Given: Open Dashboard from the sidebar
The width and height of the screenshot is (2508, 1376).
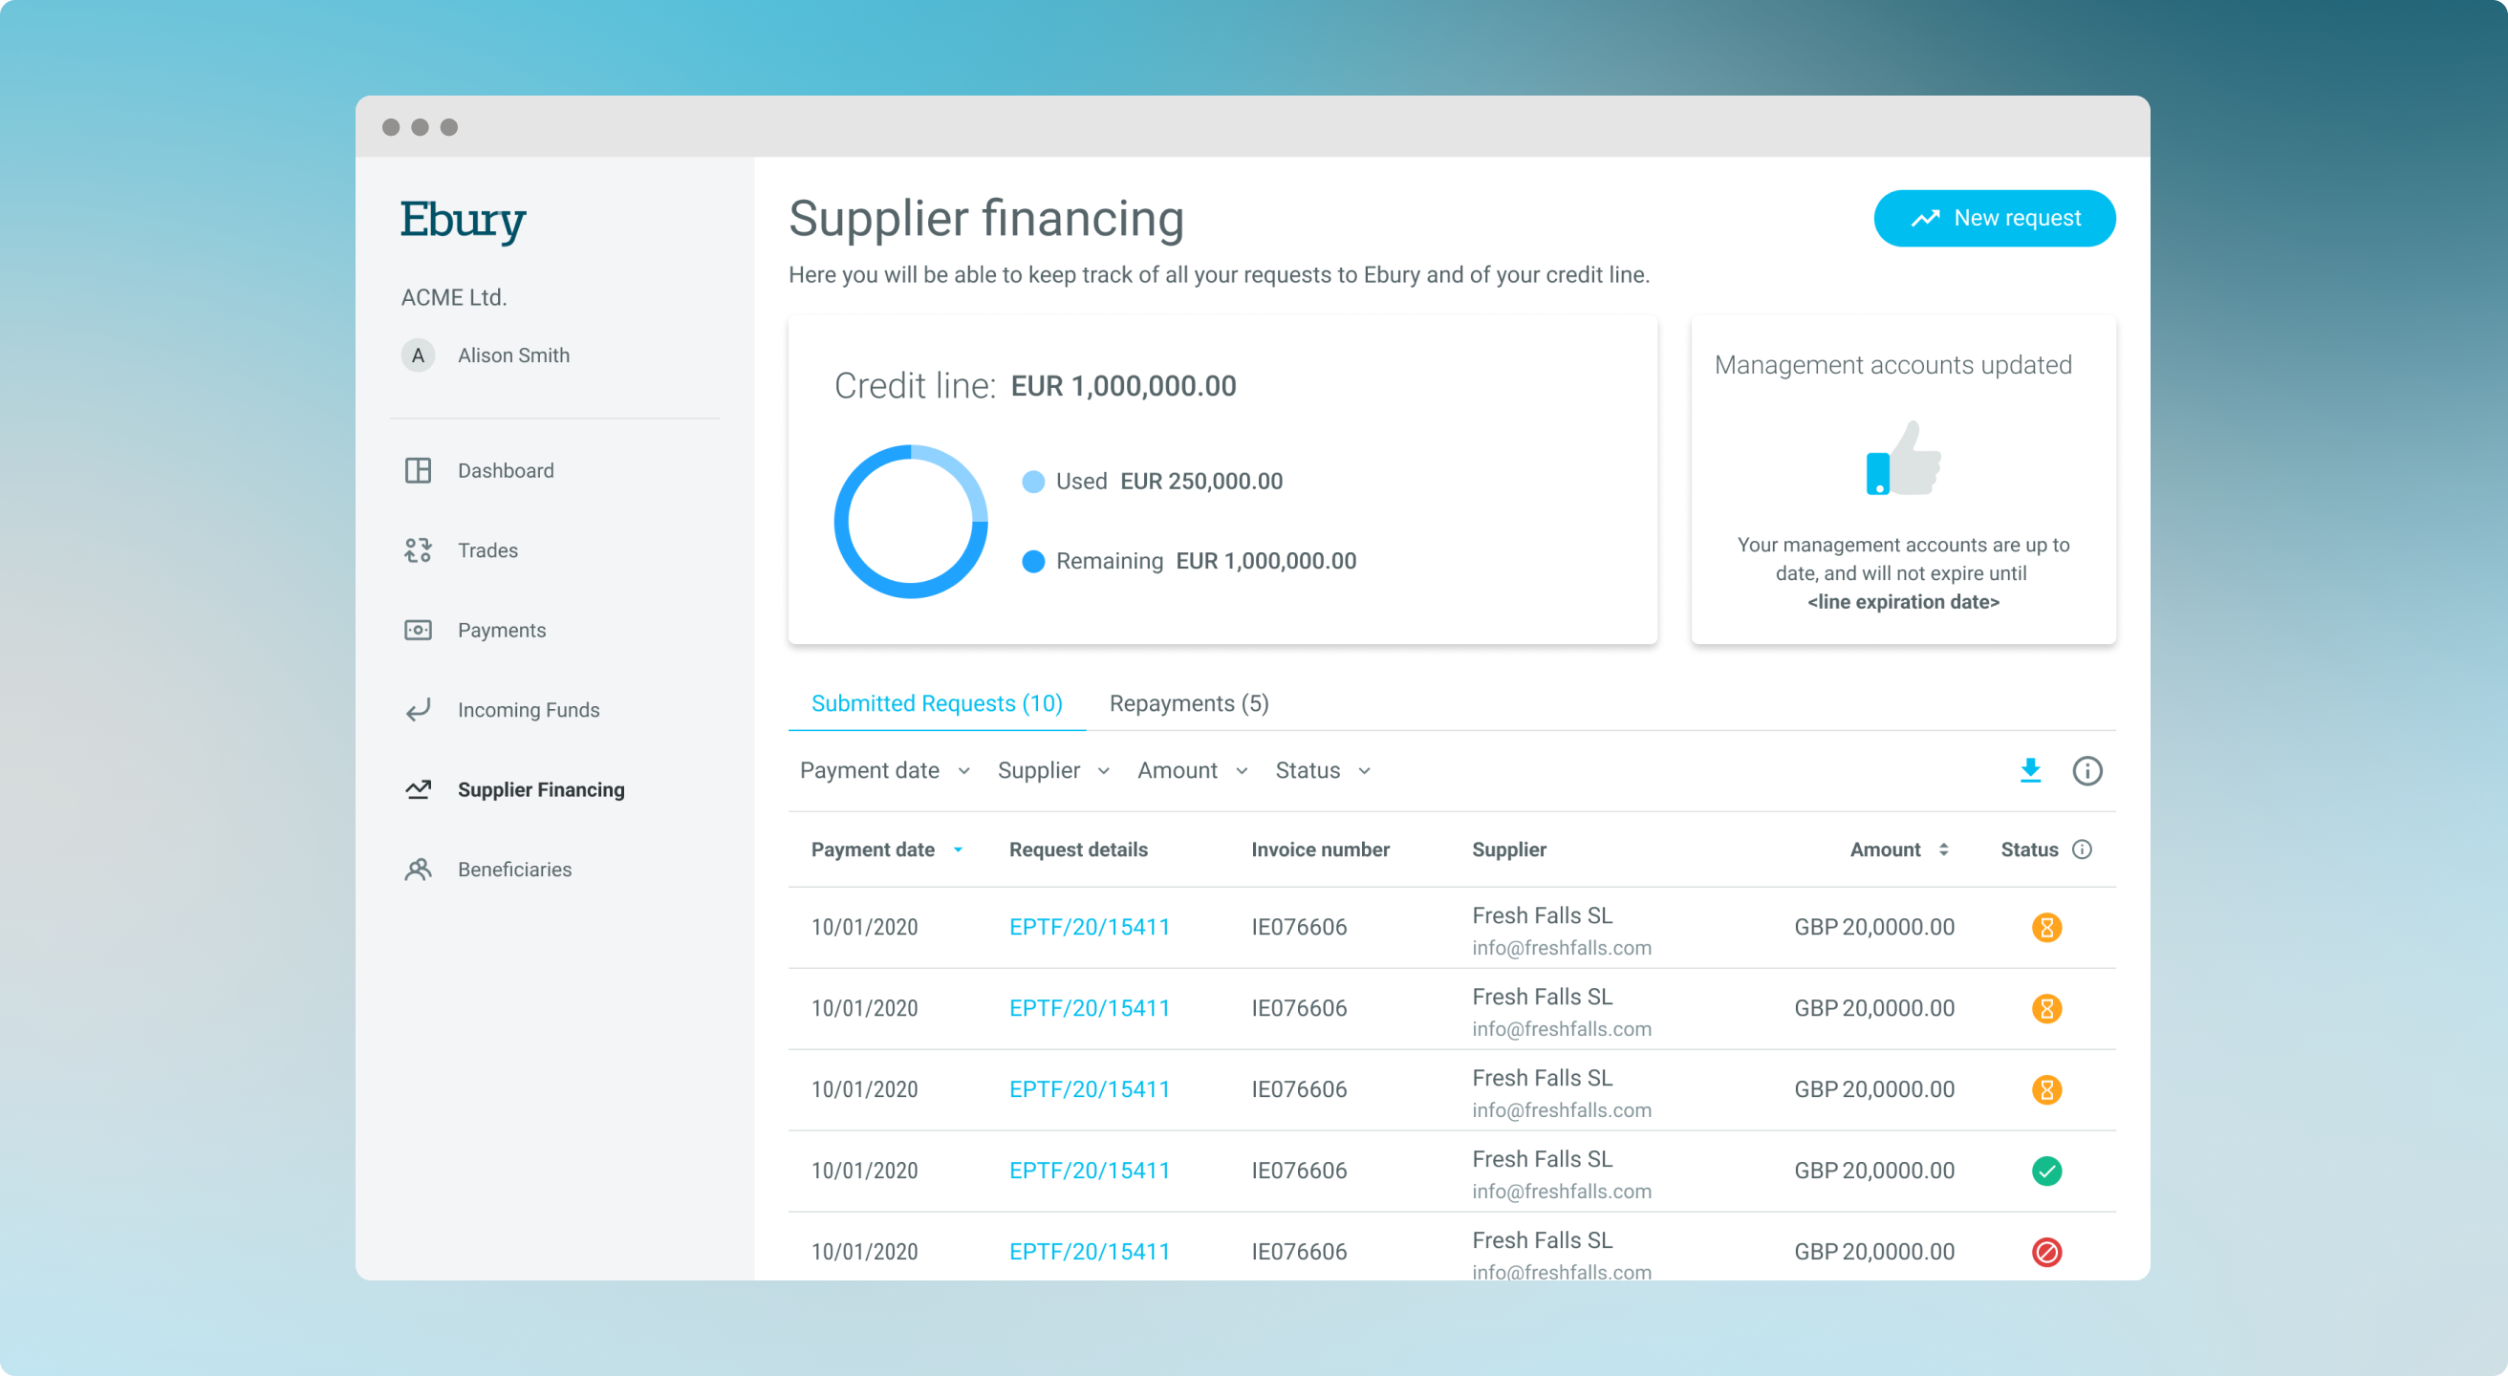Looking at the screenshot, I should point(506,471).
